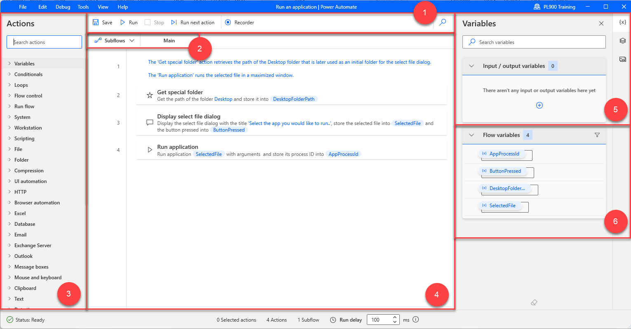Expand the Flow control action group
Screen dimensions: 631x329
click(x=9, y=95)
